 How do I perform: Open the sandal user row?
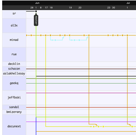pyautogui.click(x=14, y=107)
